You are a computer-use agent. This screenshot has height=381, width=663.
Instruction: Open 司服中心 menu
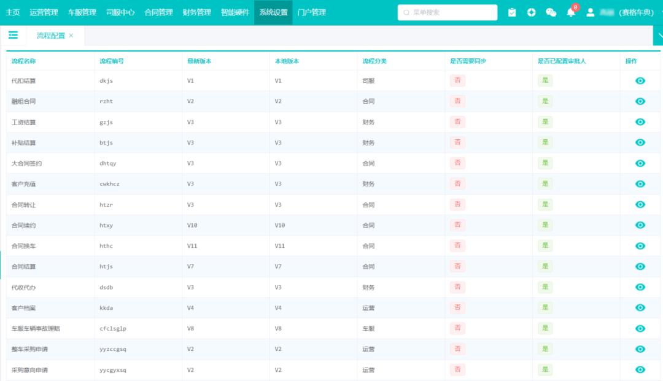click(120, 13)
